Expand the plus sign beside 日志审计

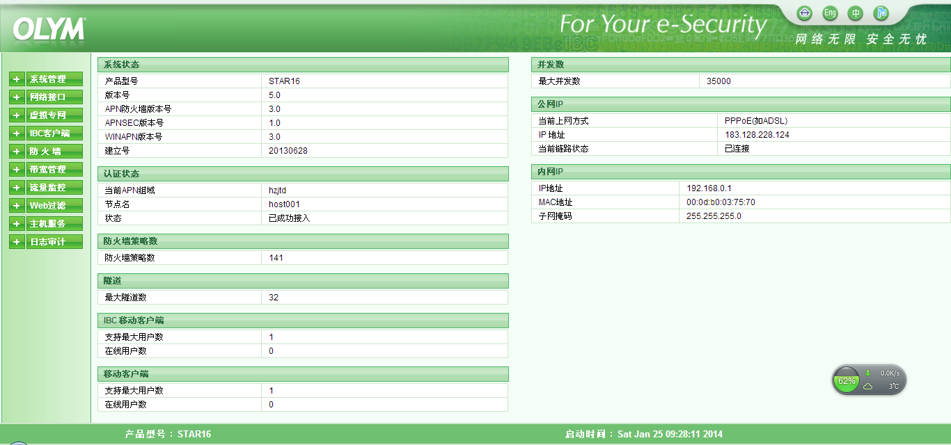17,242
